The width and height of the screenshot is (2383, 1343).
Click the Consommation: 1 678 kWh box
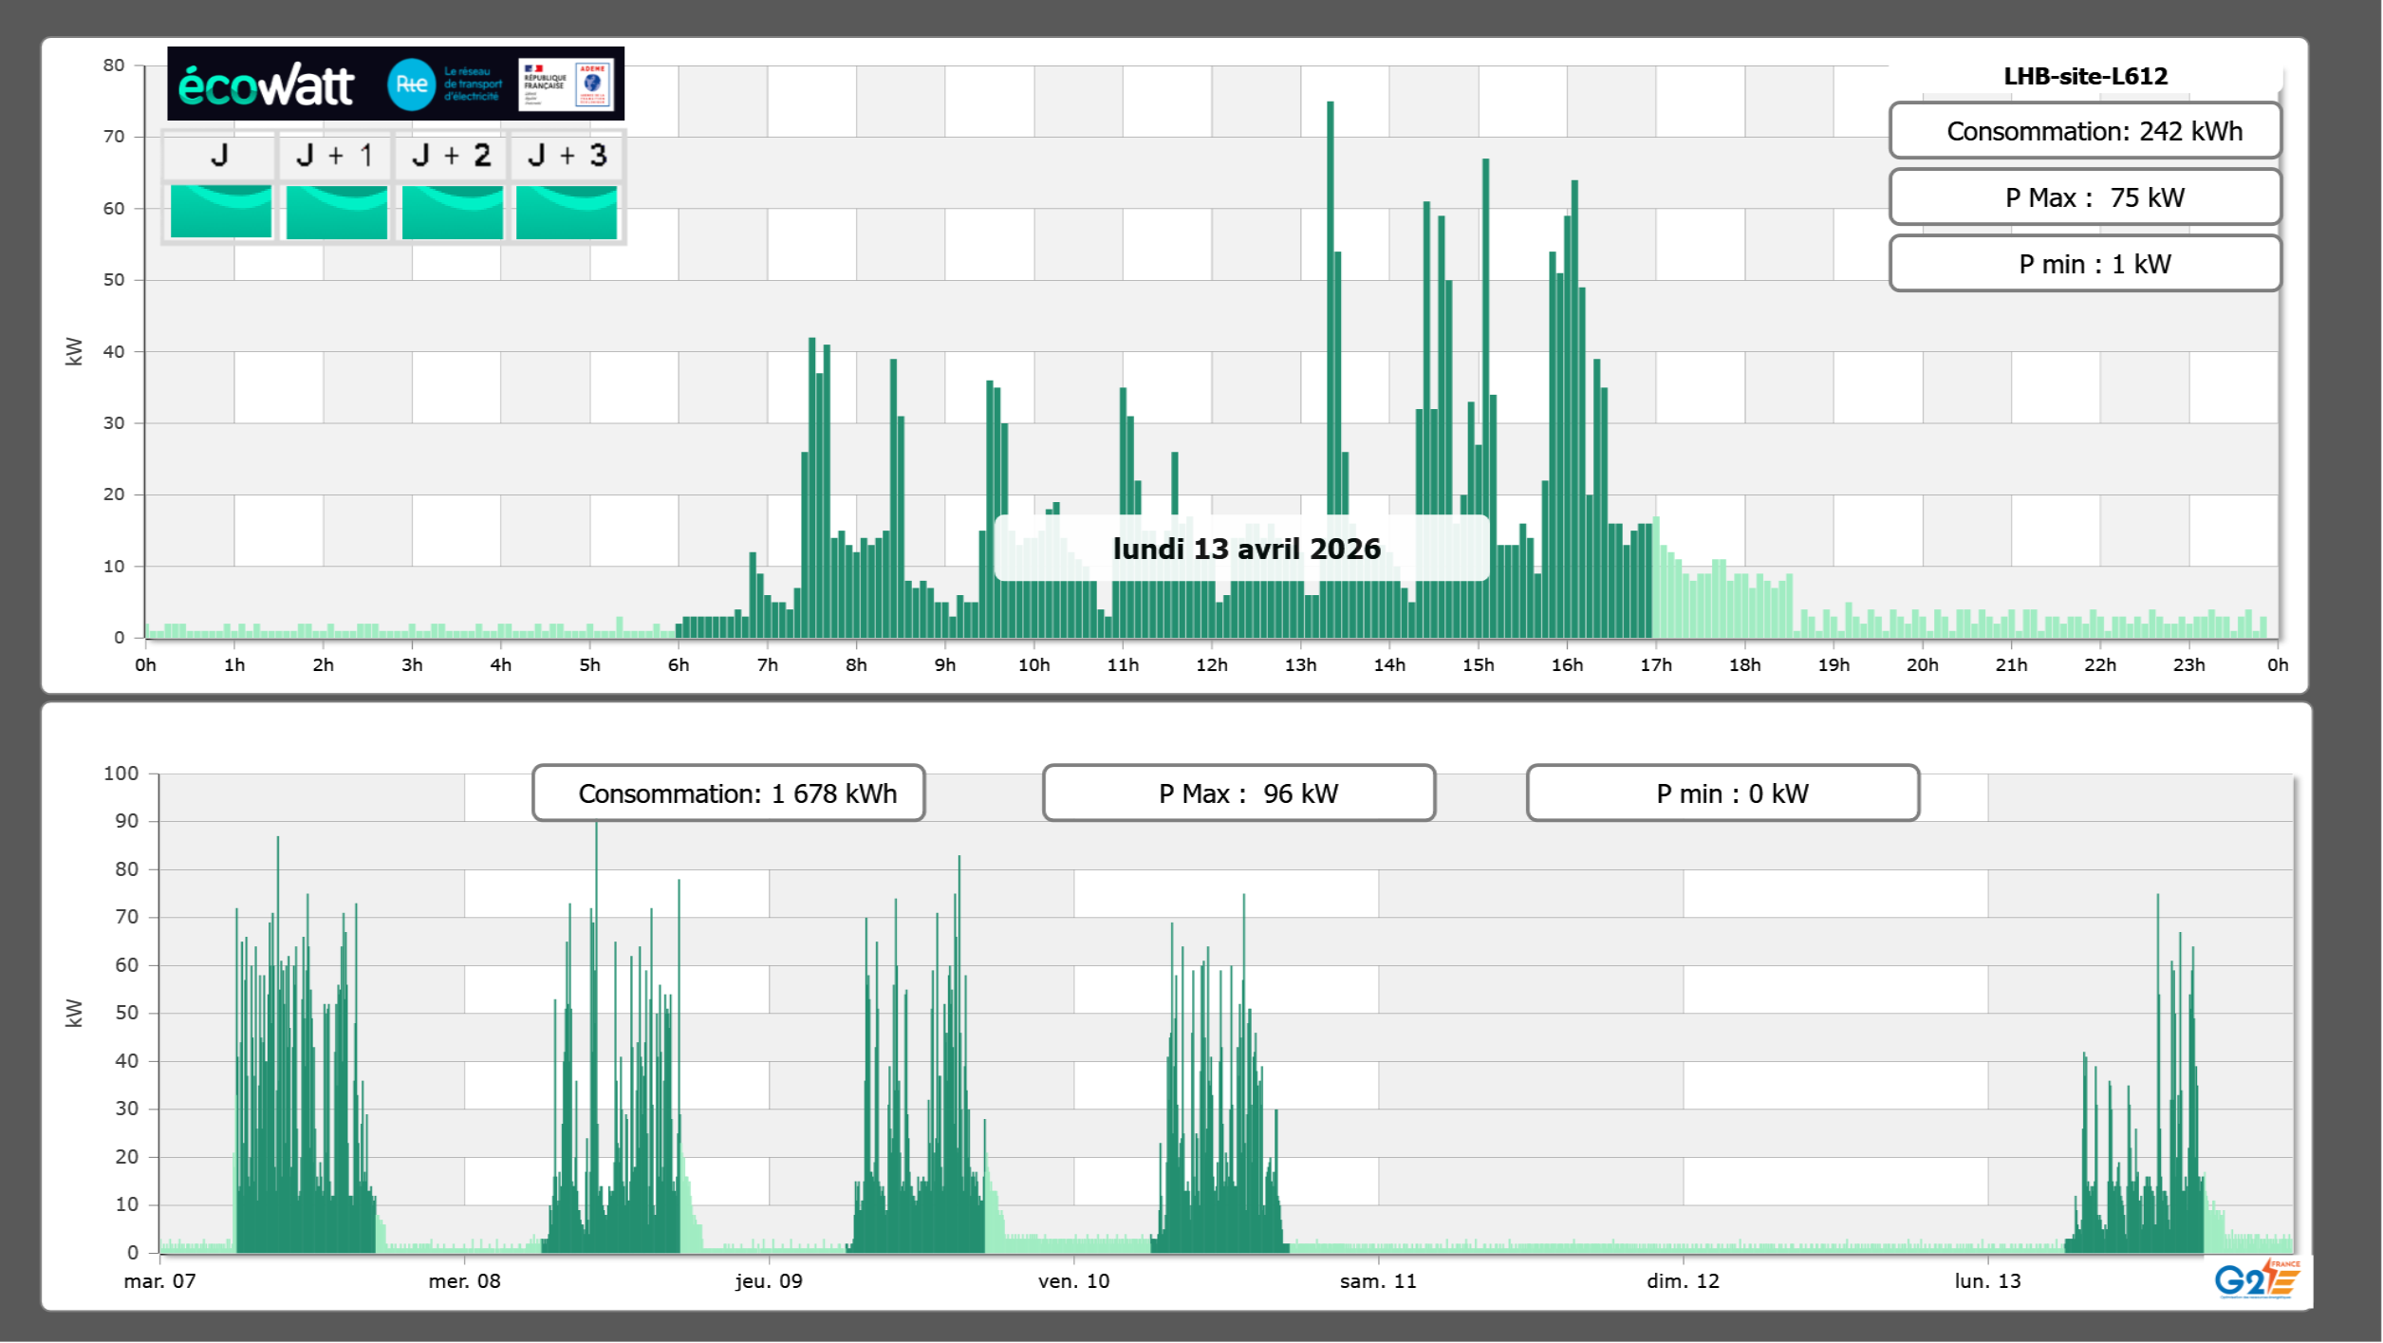(x=729, y=793)
